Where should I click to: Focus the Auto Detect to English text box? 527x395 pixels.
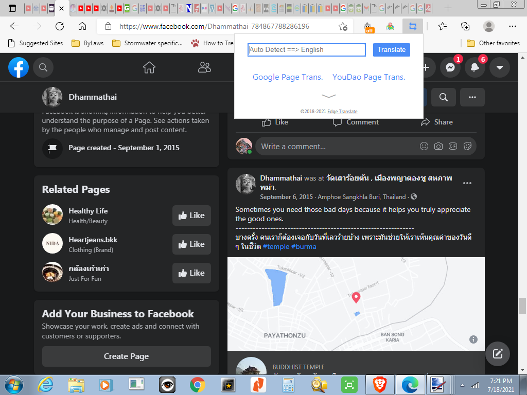point(307,50)
